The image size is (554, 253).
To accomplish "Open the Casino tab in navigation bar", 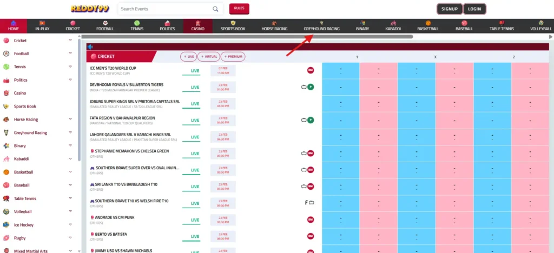I will (198, 26).
